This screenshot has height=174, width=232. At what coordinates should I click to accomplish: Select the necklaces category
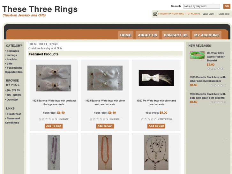pyautogui.click(x=13, y=51)
